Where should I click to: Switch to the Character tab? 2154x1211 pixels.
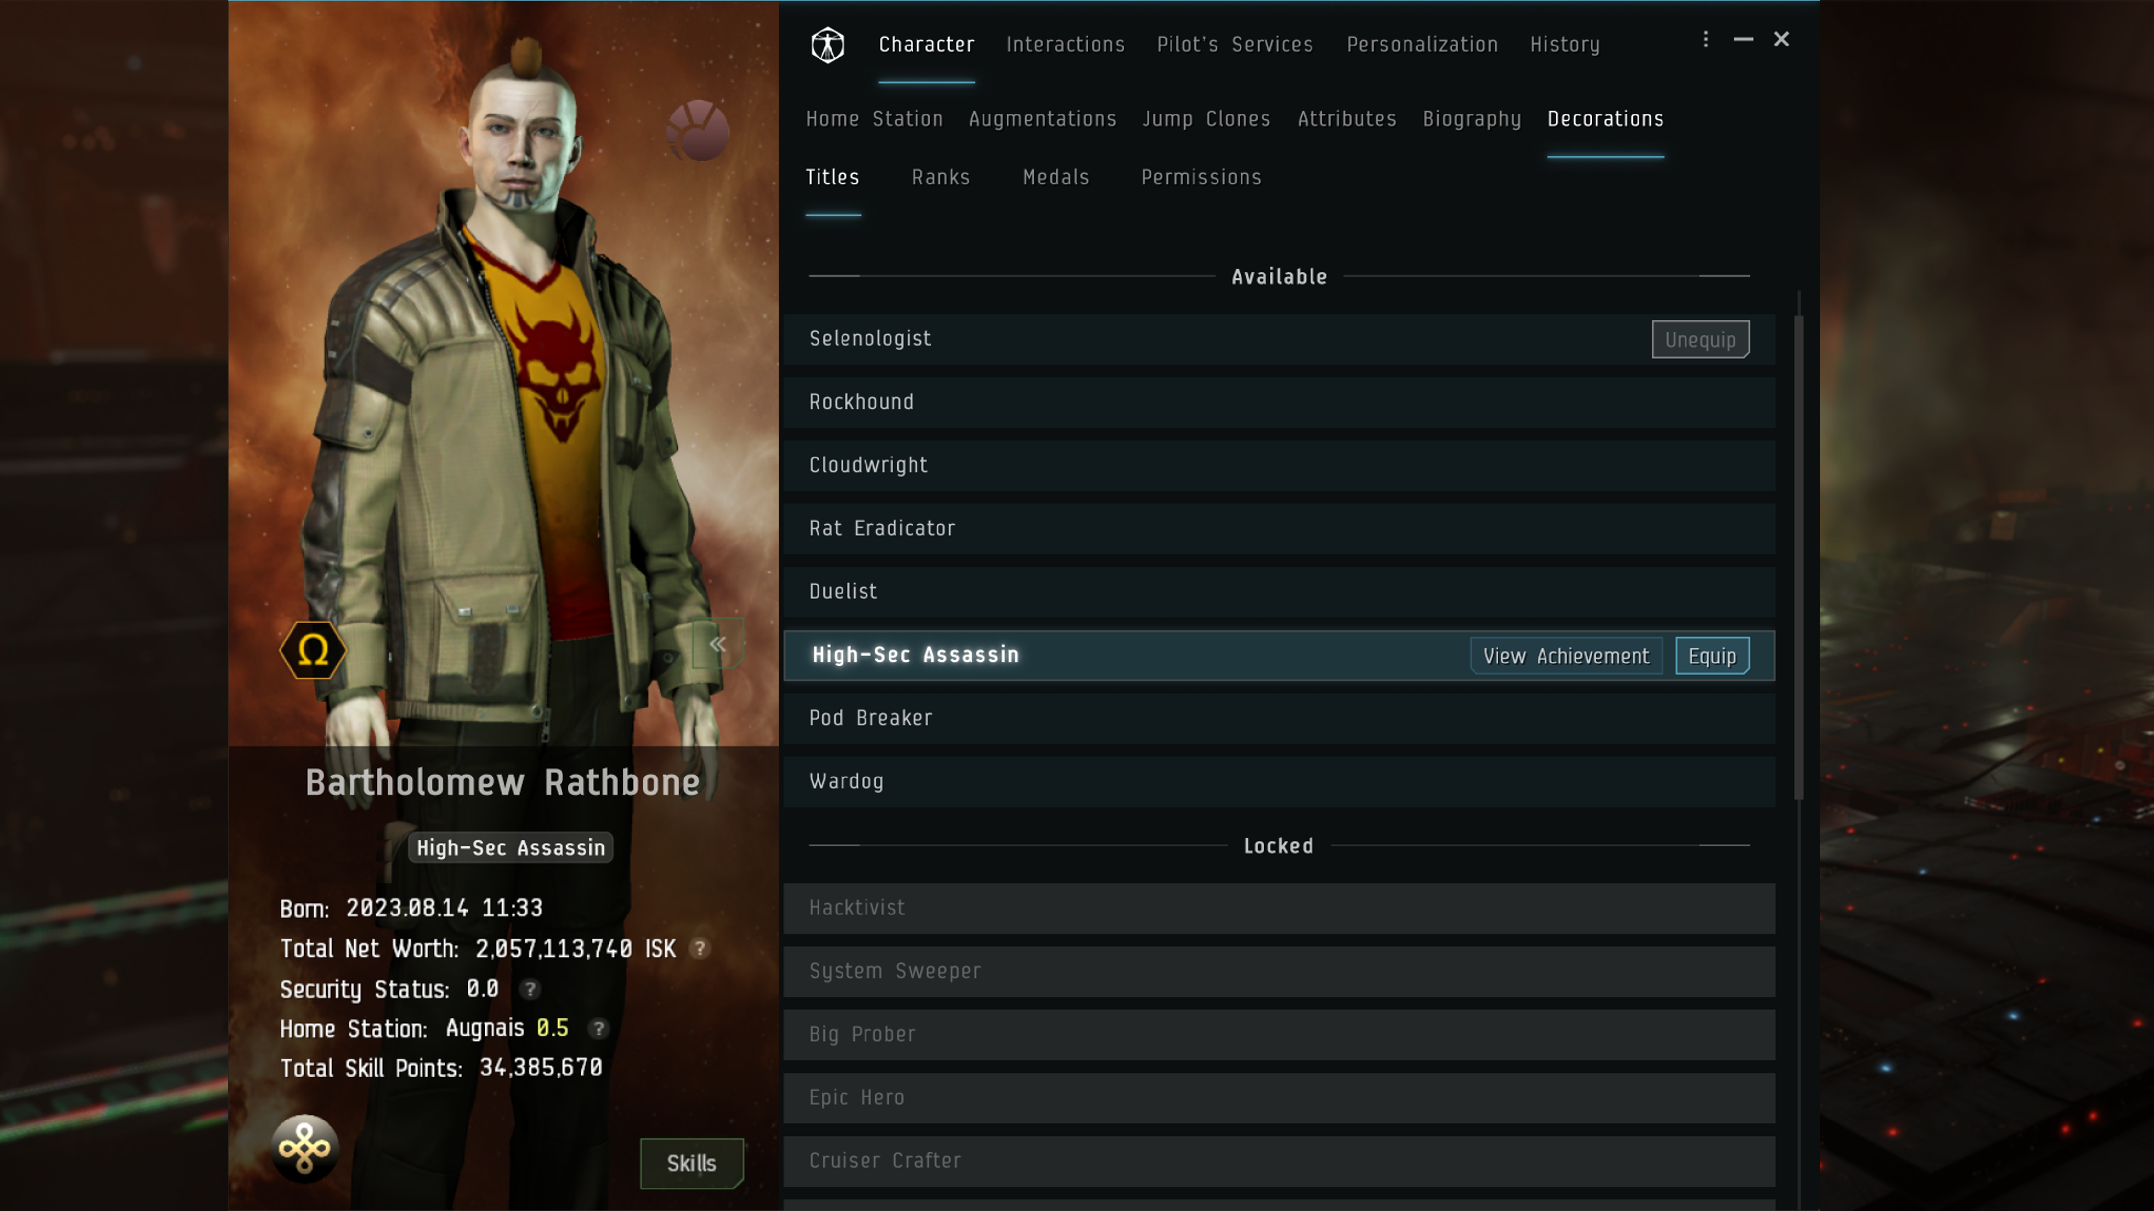click(x=927, y=45)
